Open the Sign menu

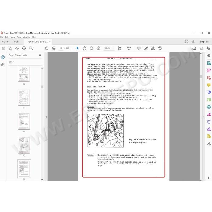(19, 37)
